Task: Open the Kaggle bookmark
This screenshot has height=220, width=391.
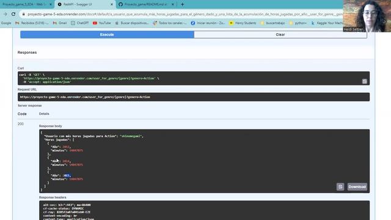Action: [327, 23]
